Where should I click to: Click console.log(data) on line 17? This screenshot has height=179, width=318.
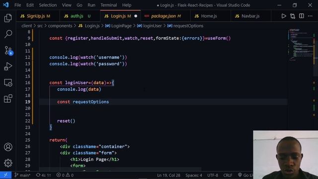tap(79, 89)
